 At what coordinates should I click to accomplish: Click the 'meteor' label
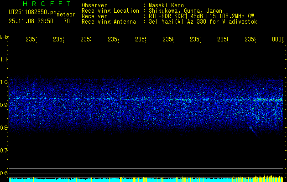click(x=66, y=15)
